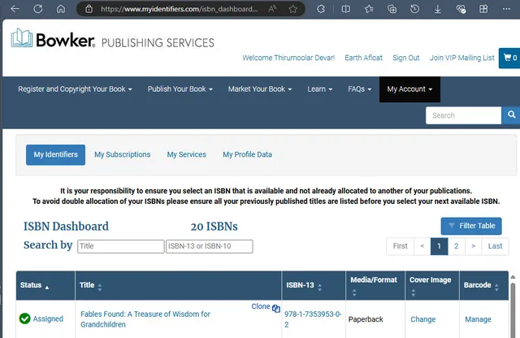
Task: Jump to page 2 of ISBNs
Action: (x=457, y=246)
